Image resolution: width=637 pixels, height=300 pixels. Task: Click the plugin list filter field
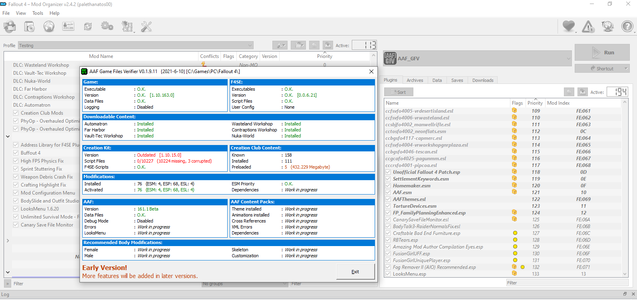pos(567,283)
